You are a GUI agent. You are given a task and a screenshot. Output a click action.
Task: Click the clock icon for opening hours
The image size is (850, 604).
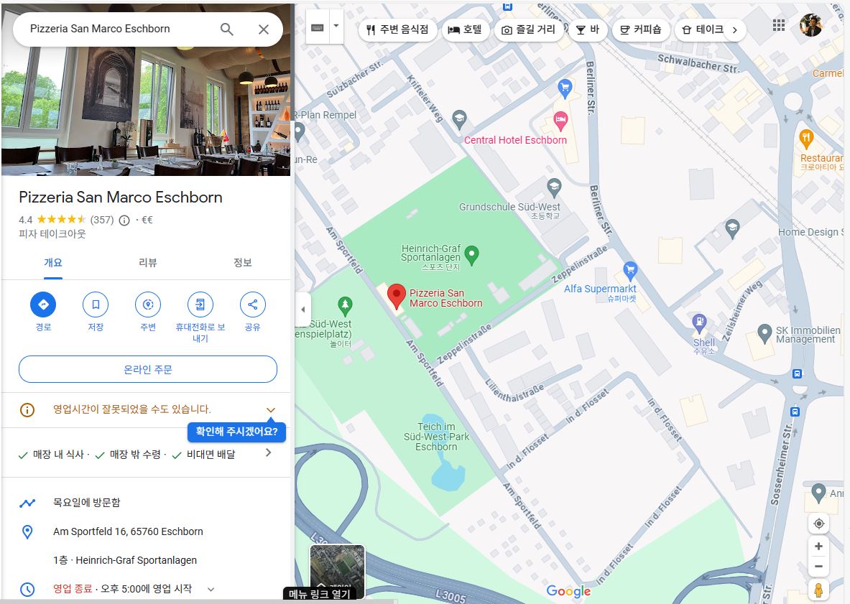27,590
